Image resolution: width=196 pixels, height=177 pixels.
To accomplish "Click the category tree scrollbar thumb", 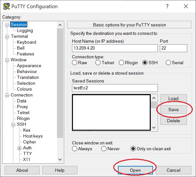I will 60,83.
